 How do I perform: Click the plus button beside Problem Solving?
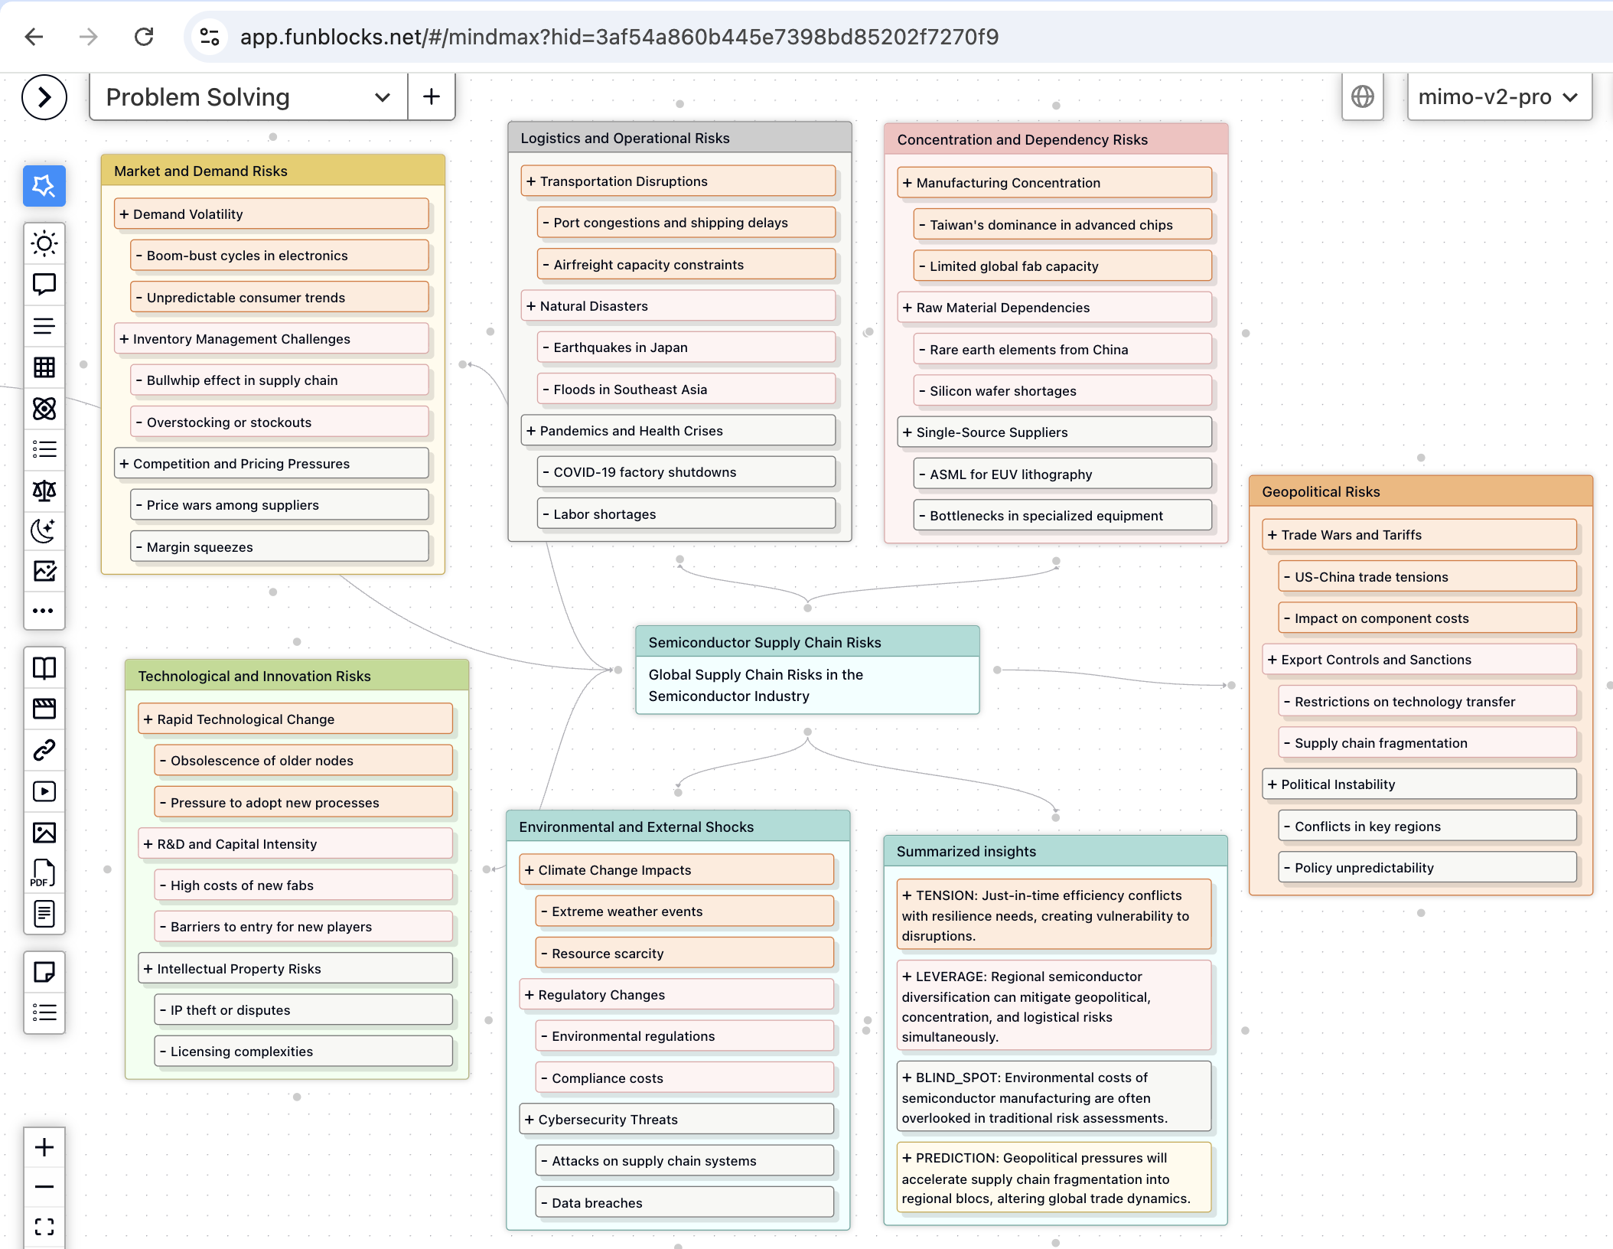point(432,97)
